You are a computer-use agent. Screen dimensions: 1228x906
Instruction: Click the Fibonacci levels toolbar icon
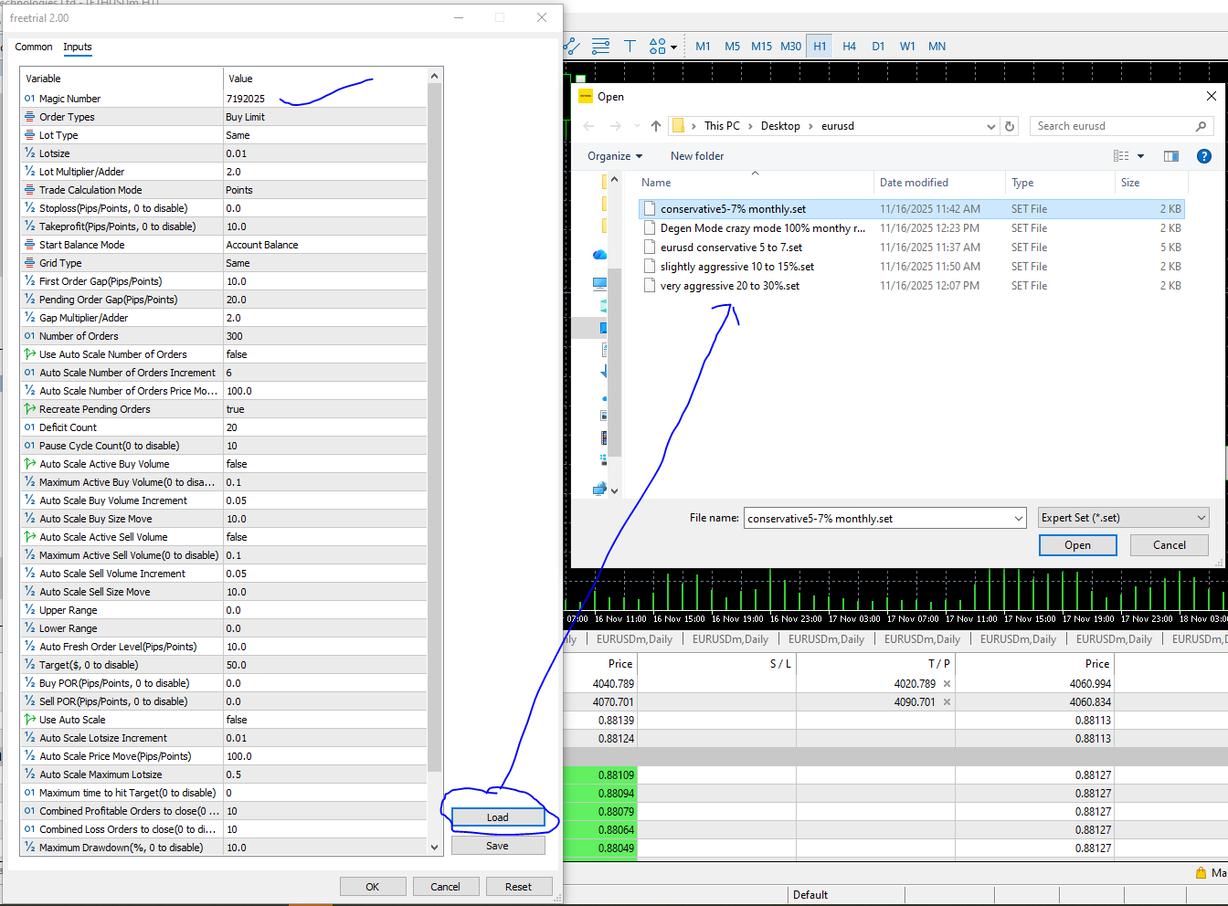(600, 46)
